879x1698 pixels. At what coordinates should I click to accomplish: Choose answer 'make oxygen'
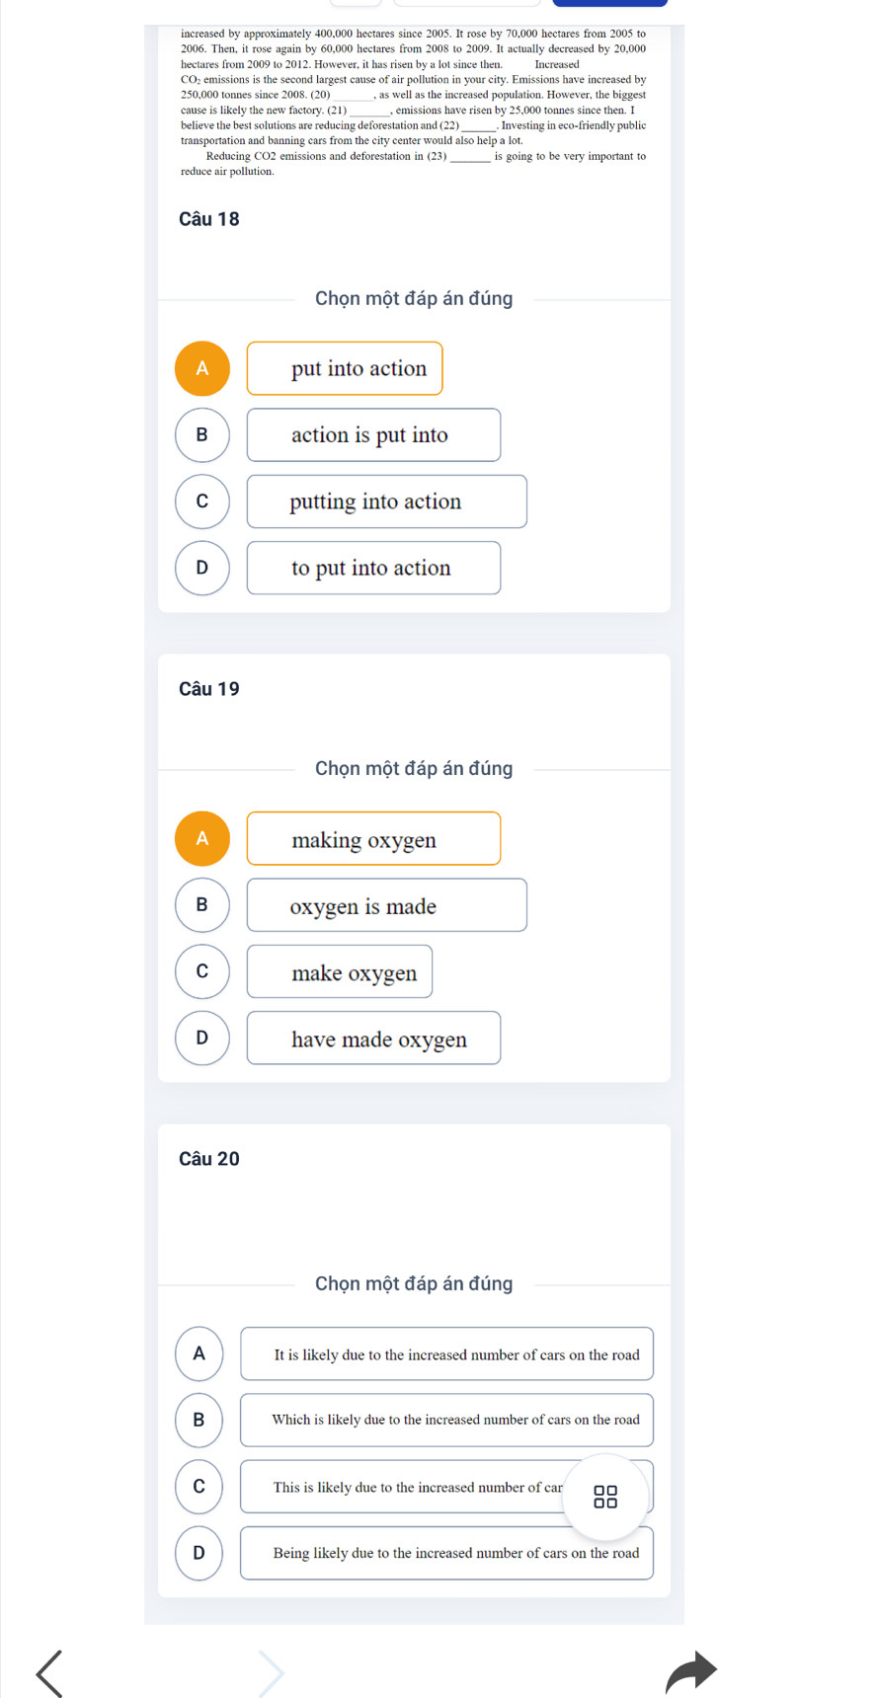coord(340,971)
